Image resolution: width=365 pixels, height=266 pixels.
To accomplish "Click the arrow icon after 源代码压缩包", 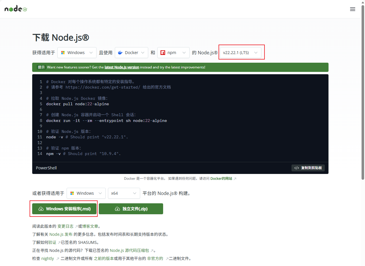I will point(152,250).
